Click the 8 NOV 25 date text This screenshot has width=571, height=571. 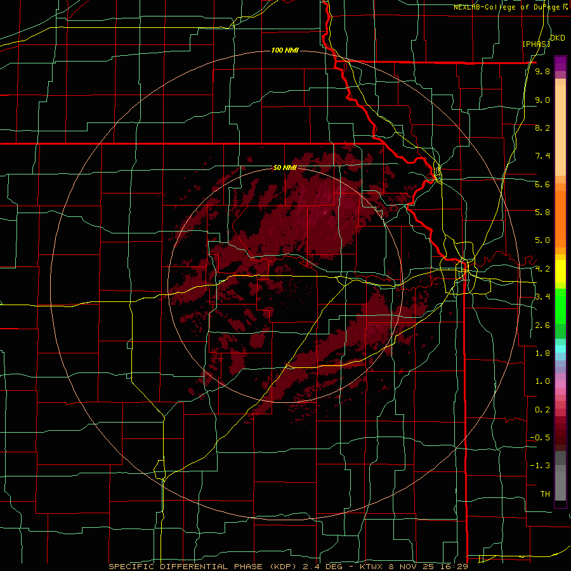coord(412,567)
